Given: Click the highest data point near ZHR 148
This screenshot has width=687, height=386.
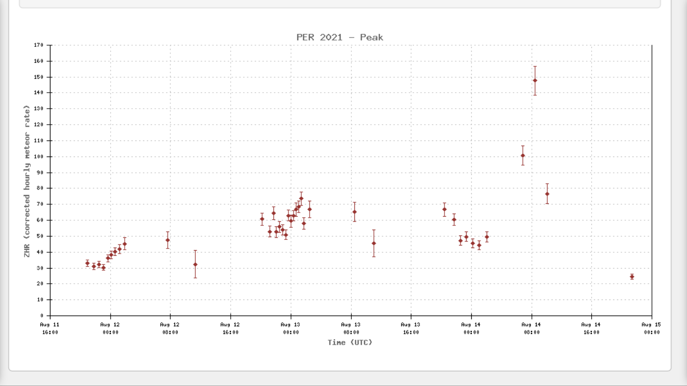Looking at the screenshot, I should tap(535, 80).
